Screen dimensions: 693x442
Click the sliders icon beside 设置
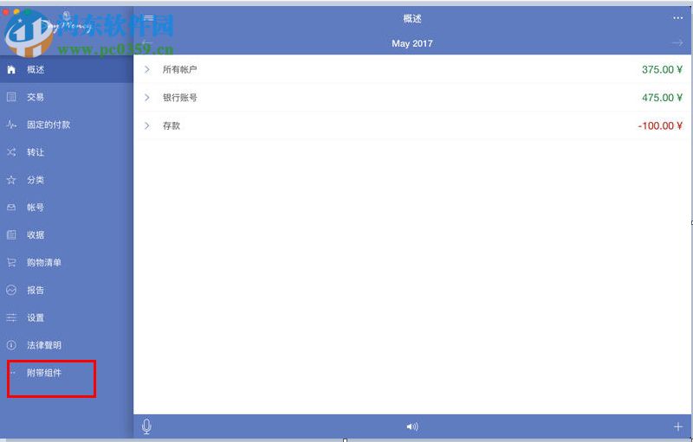11,317
